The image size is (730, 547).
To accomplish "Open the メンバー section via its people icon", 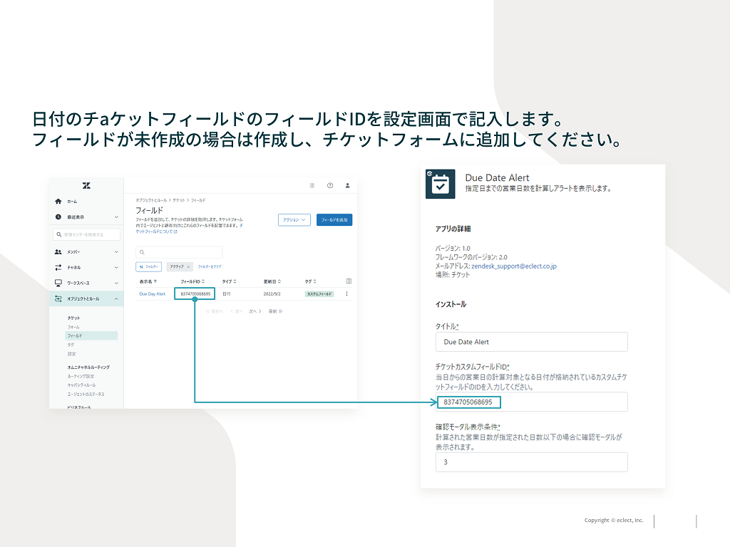I will click(x=58, y=251).
